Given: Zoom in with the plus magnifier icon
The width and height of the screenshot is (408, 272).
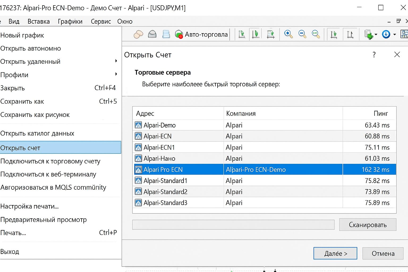Looking at the screenshot, I should 288,34.
